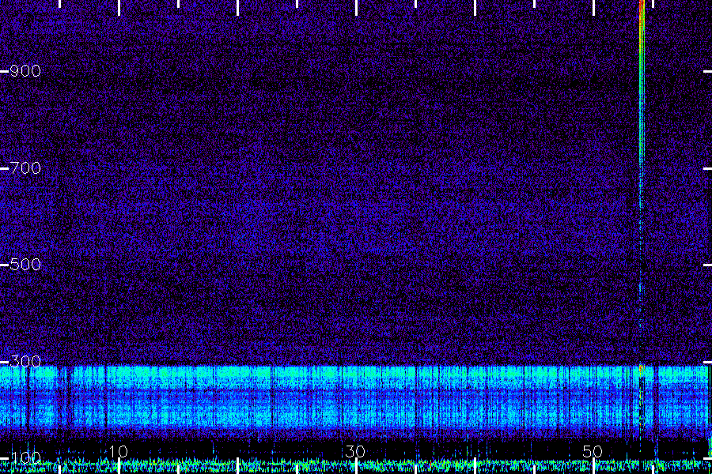This screenshot has height=474, width=712.
Task: Click the 50 time axis label
Action: point(593,451)
